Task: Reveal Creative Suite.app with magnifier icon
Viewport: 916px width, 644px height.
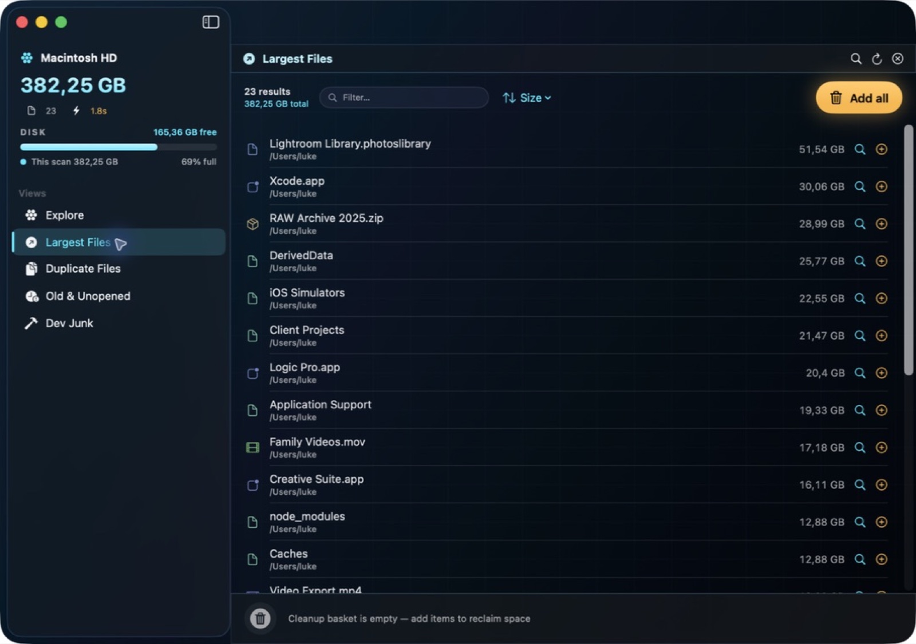Action: coord(860,484)
